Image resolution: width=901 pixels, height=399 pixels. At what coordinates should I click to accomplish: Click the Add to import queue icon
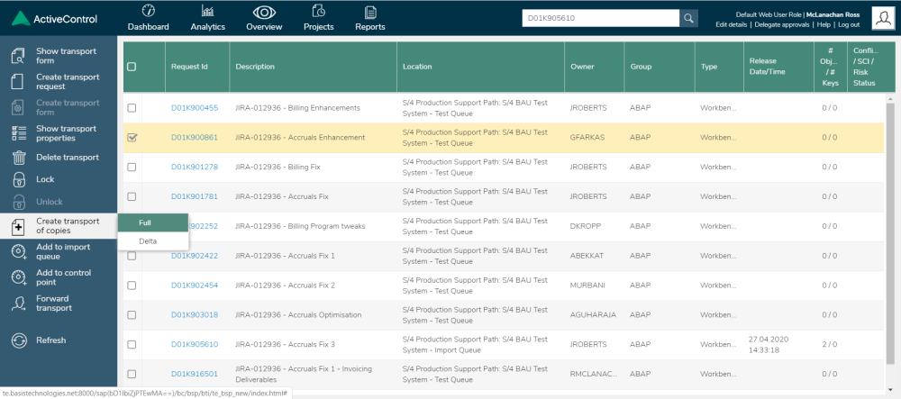[x=19, y=251]
